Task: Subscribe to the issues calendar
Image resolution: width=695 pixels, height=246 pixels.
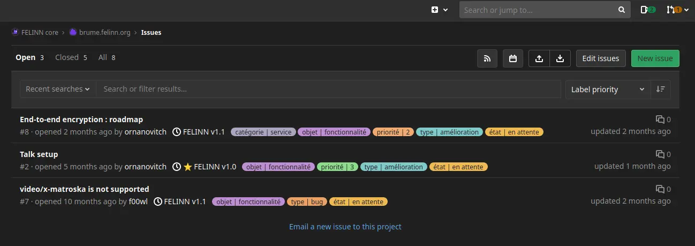Action: [513, 58]
